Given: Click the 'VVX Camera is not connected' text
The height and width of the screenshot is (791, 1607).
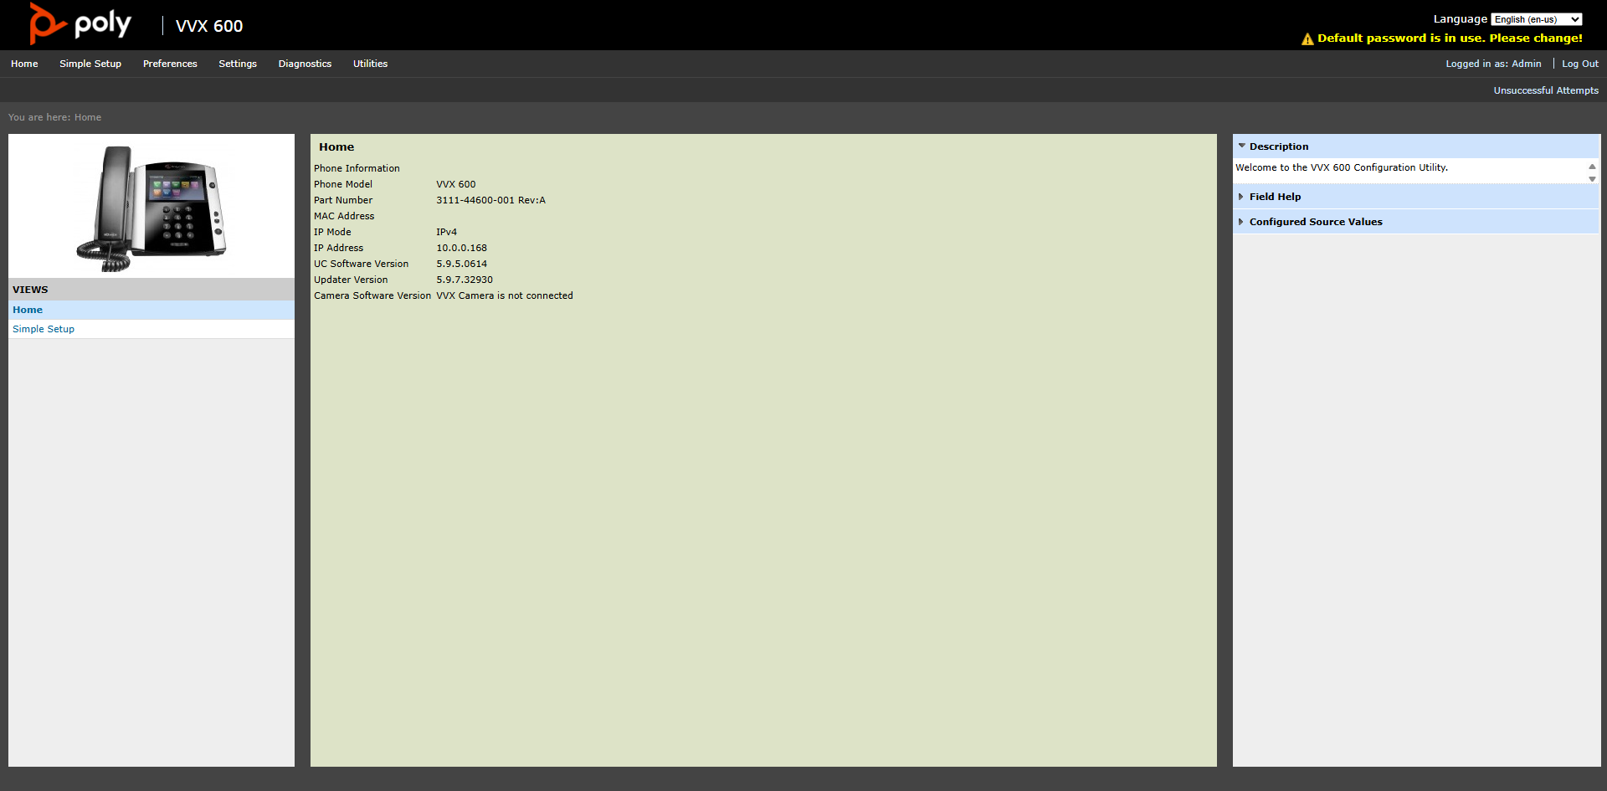Looking at the screenshot, I should point(505,295).
